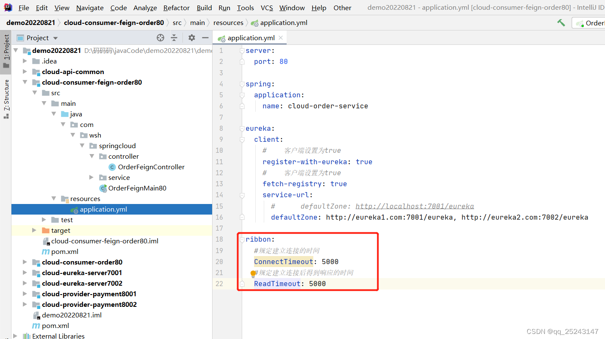605x339 pixels.
Task: Open the Build menu
Action: click(204, 8)
